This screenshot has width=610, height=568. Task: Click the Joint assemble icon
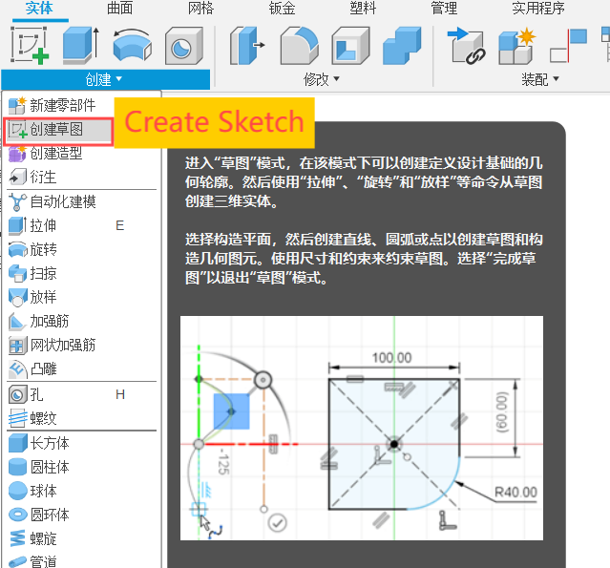click(x=568, y=46)
